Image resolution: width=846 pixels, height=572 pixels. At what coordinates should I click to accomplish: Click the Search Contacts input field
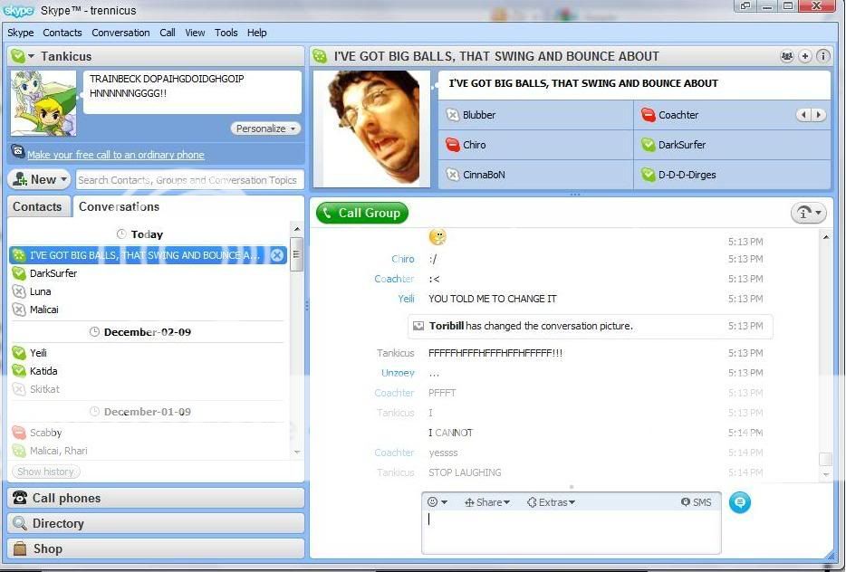tap(188, 180)
